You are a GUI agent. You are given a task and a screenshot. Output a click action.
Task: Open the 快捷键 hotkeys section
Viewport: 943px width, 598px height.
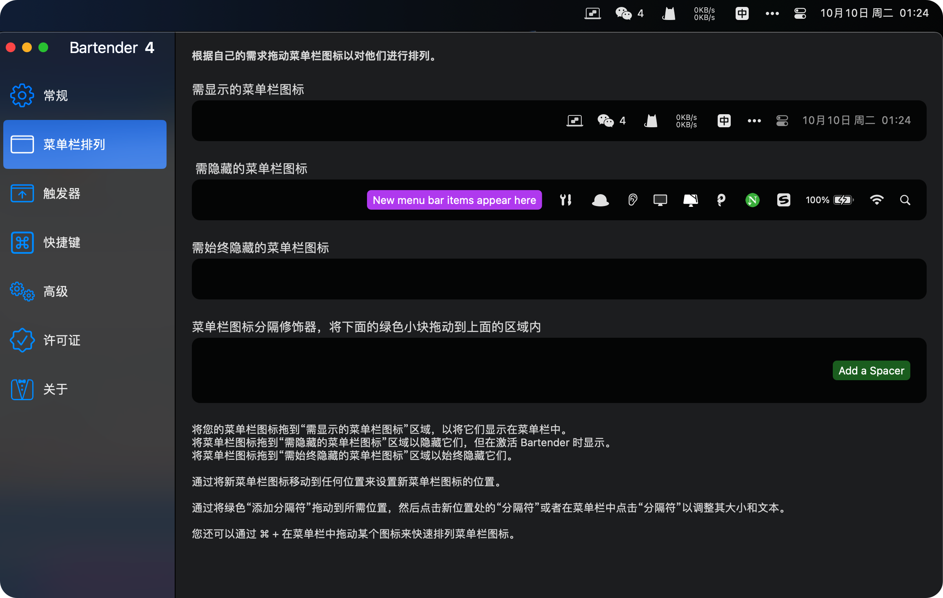61,242
